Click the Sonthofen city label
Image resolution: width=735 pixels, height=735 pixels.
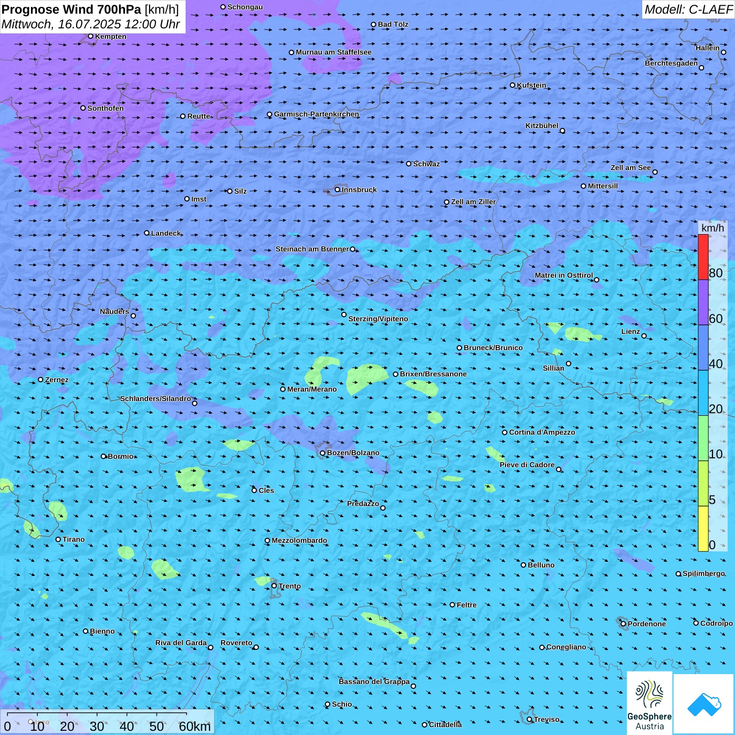(106, 108)
